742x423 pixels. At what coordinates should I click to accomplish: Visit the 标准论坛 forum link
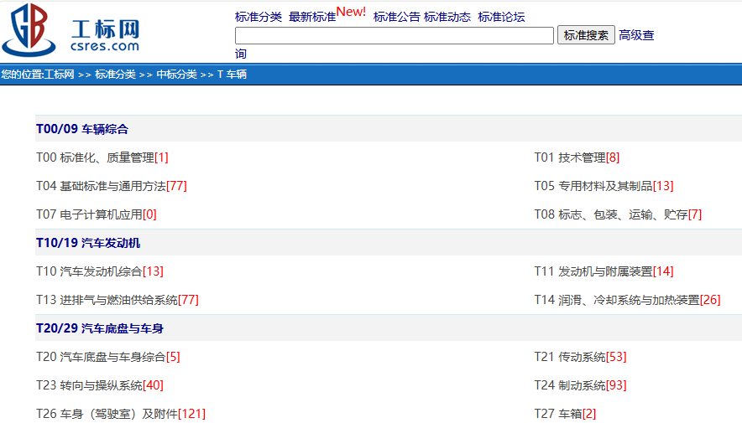point(501,17)
